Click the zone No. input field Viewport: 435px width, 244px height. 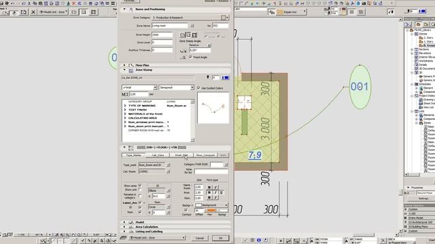tap(220, 26)
